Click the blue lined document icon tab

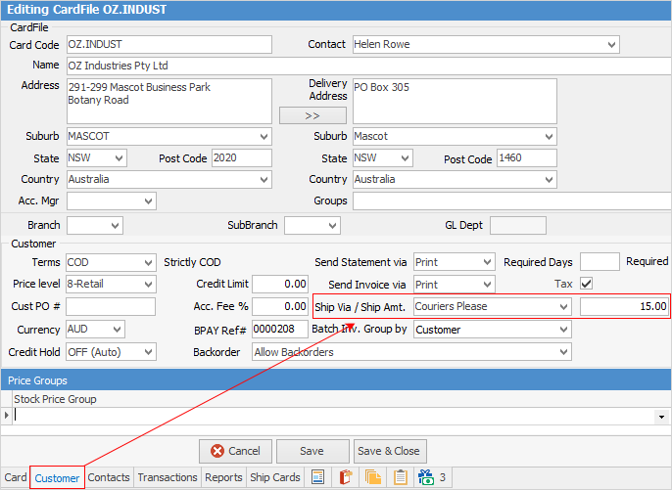pos(317,478)
